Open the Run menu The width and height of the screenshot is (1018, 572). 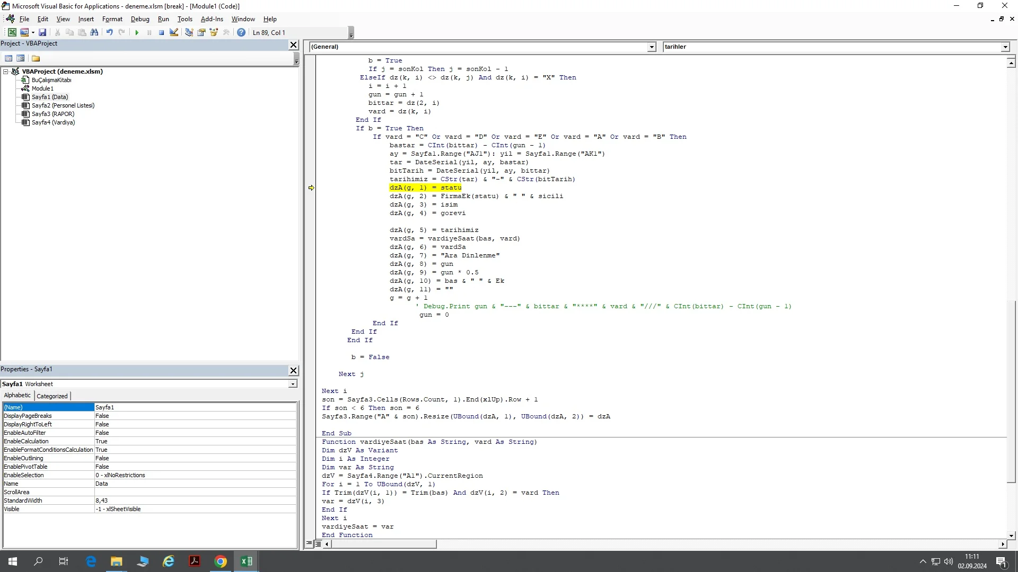pyautogui.click(x=163, y=19)
